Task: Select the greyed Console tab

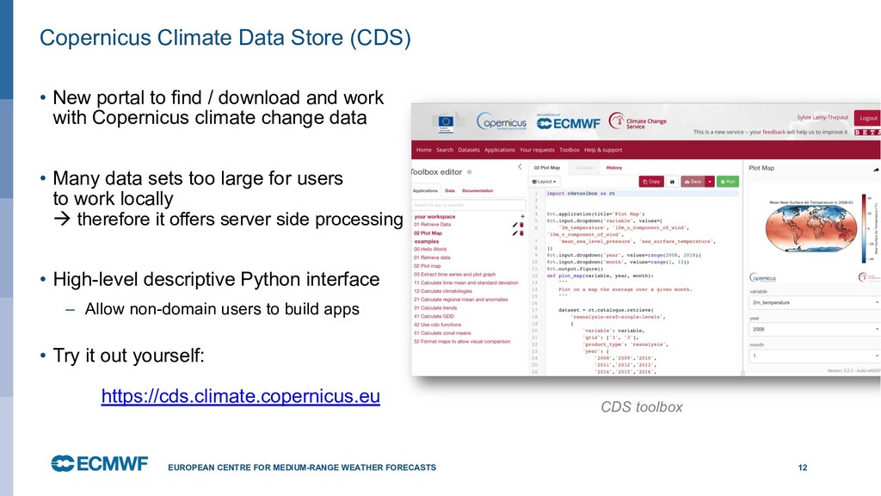Action: click(x=584, y=168)
